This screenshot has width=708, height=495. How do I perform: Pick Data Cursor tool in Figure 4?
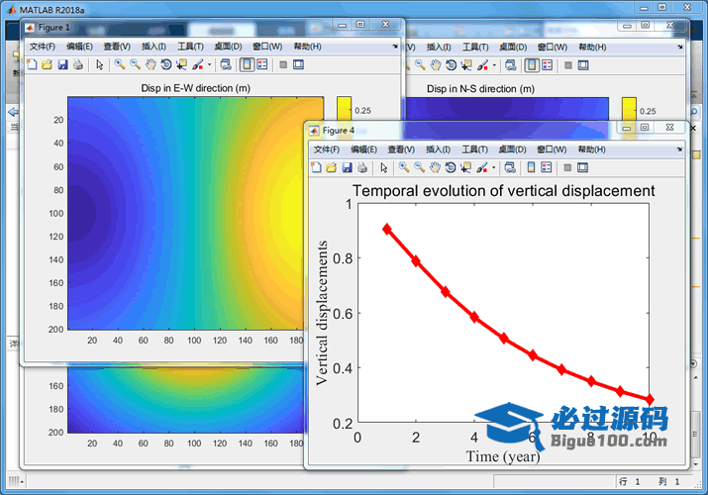coord(465,168)
